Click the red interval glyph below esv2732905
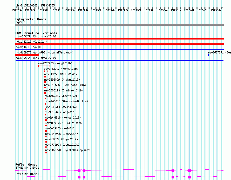 coord(44,66)
